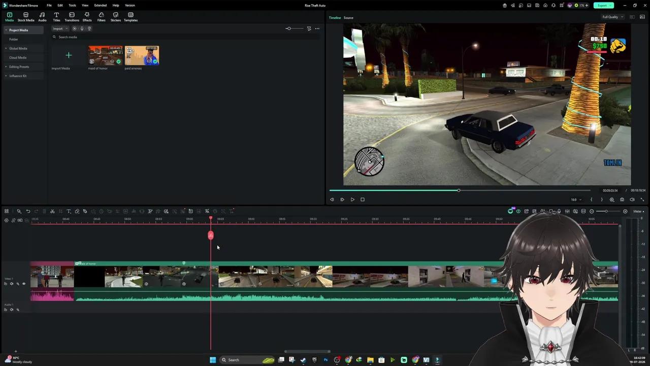Stop the preview playback
The width and height of the screenshot is (650, 366).
point(363,200)
